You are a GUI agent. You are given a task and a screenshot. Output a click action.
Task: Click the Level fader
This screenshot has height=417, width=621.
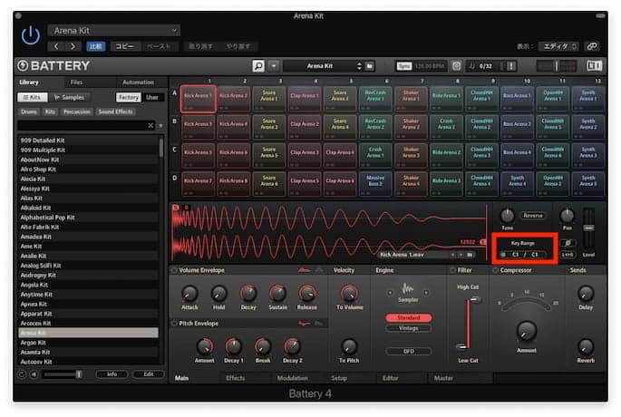588,228
